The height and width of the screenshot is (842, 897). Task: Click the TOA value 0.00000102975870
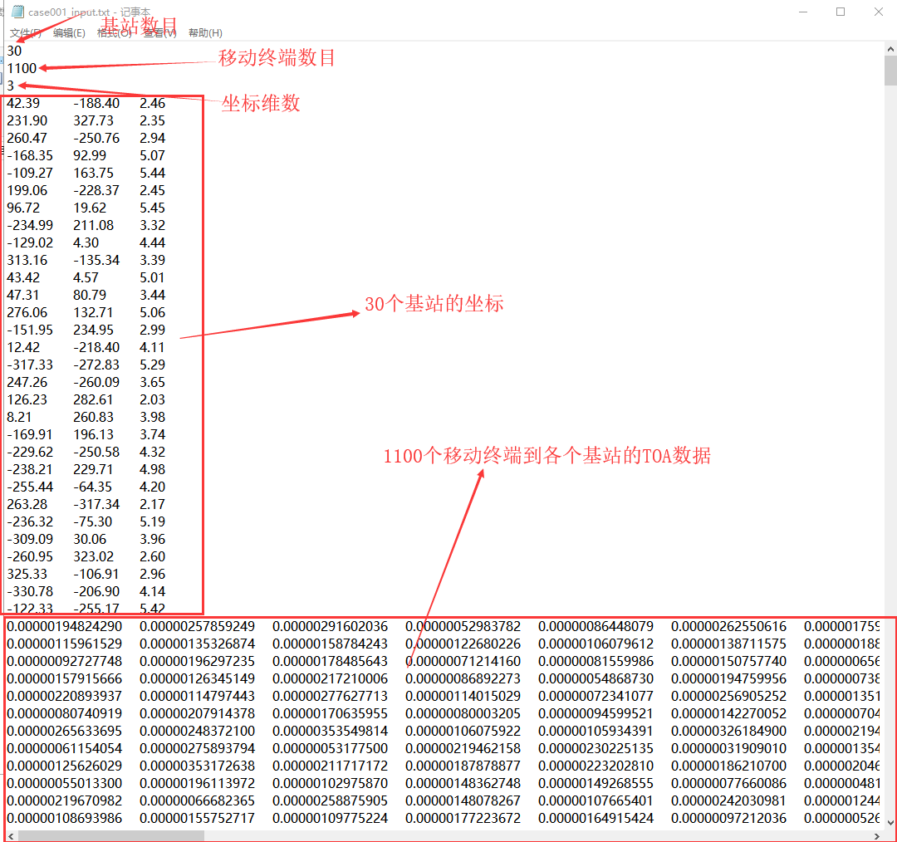pos(330,784)
